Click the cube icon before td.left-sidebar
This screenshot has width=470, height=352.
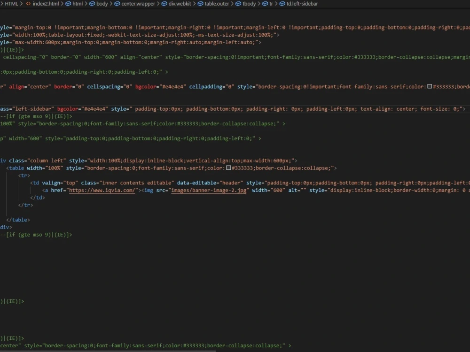(x=282, y=4)
